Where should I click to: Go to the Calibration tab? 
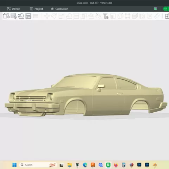(60, 9)
